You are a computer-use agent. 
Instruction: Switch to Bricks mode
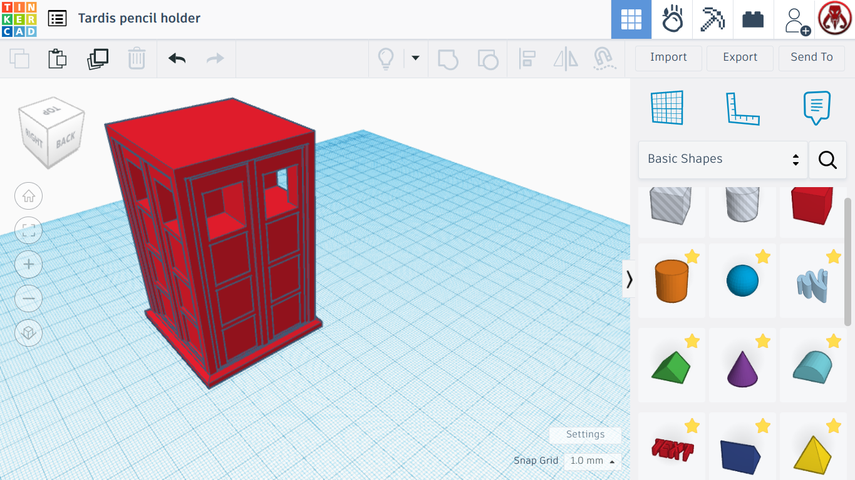pyautogui.click(x=753, y=19)
